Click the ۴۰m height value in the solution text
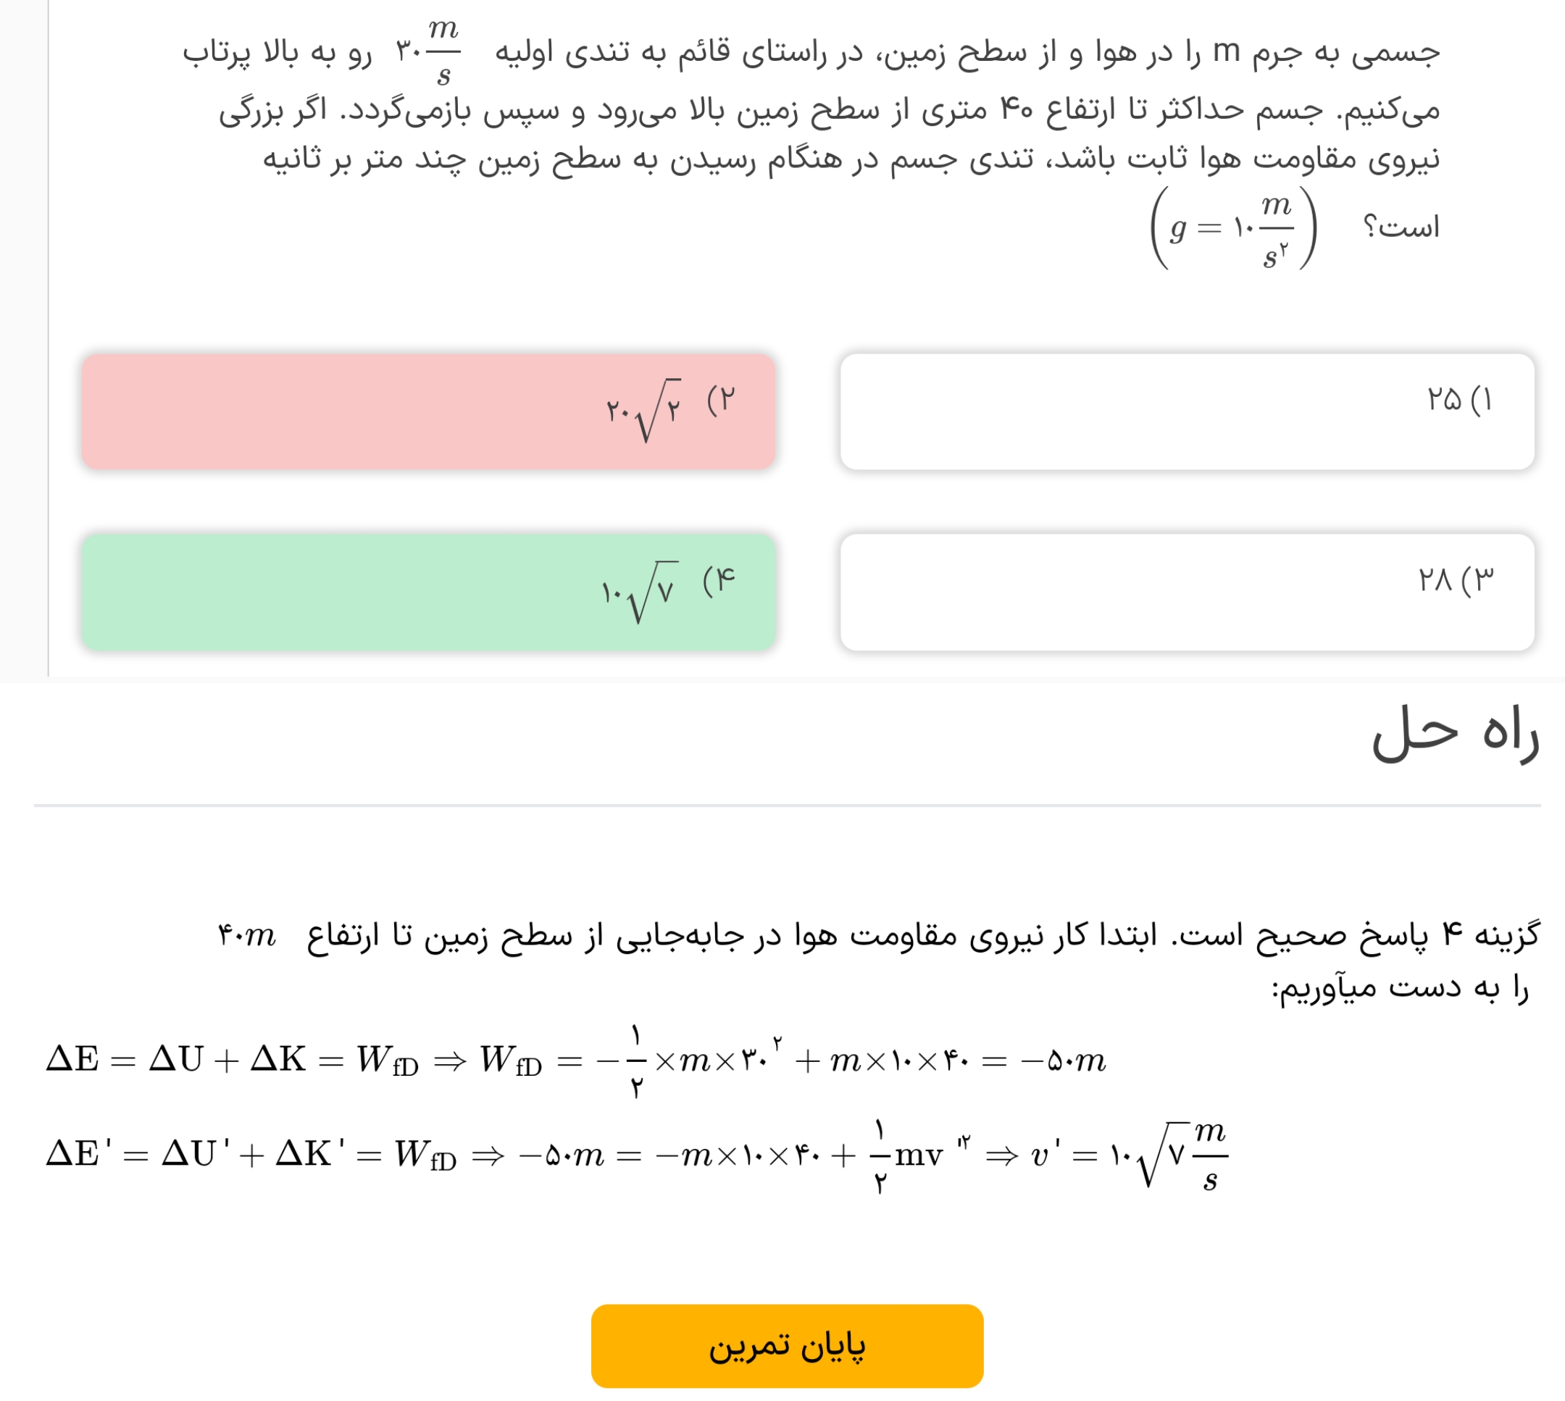This screenshot has width=1565, height=1401. click(246, 936)
